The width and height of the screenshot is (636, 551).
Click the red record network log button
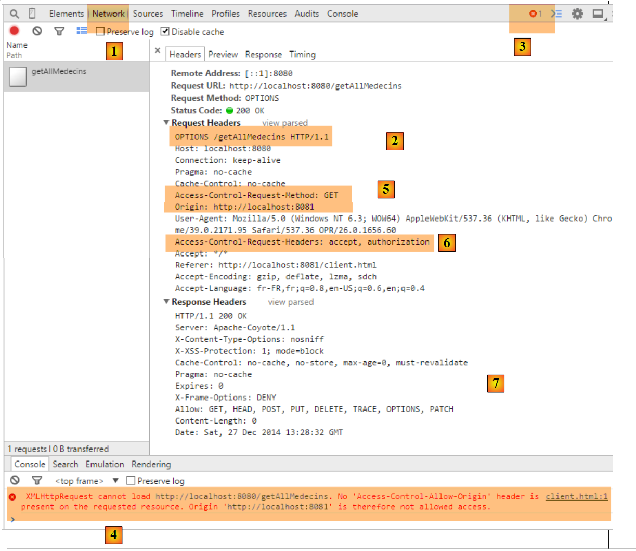coord(15,31)
